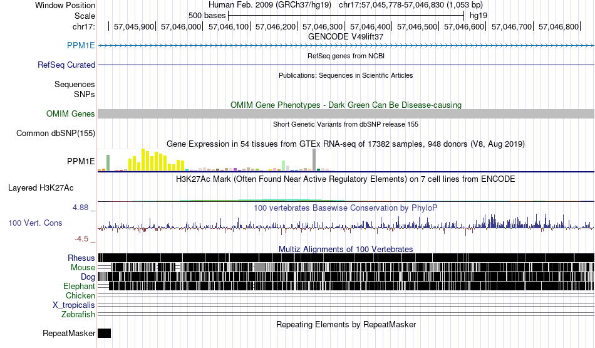Open the RefSeq Curated track label
This screenshot has height=348, width=595.
point(66,65)
